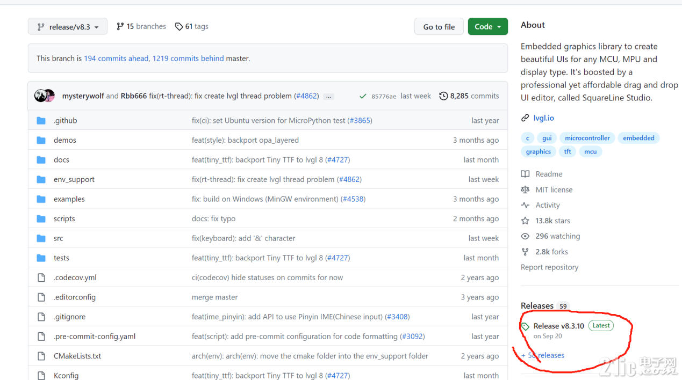The height and width of the screenshot is (380, 682).
Task: Click the .gitignore file icon
Action: [41, 317]
